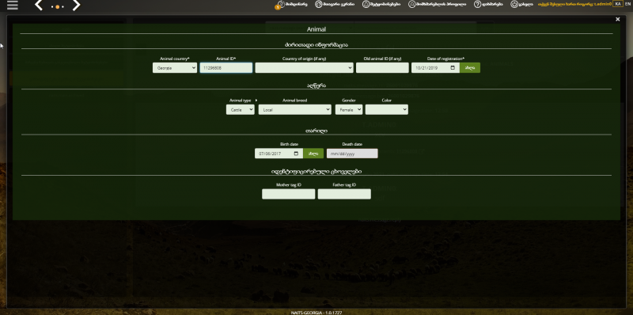This screenshot has width=633, height=315.
Task: Switch language to EN
Action: coord(627,4)
